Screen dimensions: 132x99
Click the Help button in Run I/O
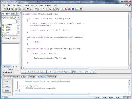[7, 91]
